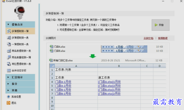Click column A header in example
The image size is (184, 110).
click(76, 66)
